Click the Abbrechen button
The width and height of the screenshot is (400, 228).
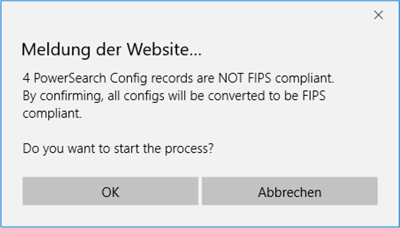[289, 191]
